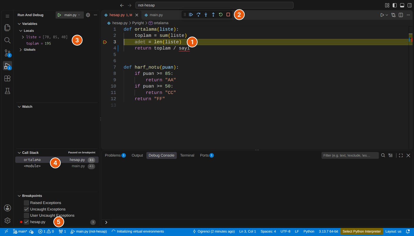Start debugging with green play arrow
This screenshot has height=236, width=414.
click(x=59, y=15)
